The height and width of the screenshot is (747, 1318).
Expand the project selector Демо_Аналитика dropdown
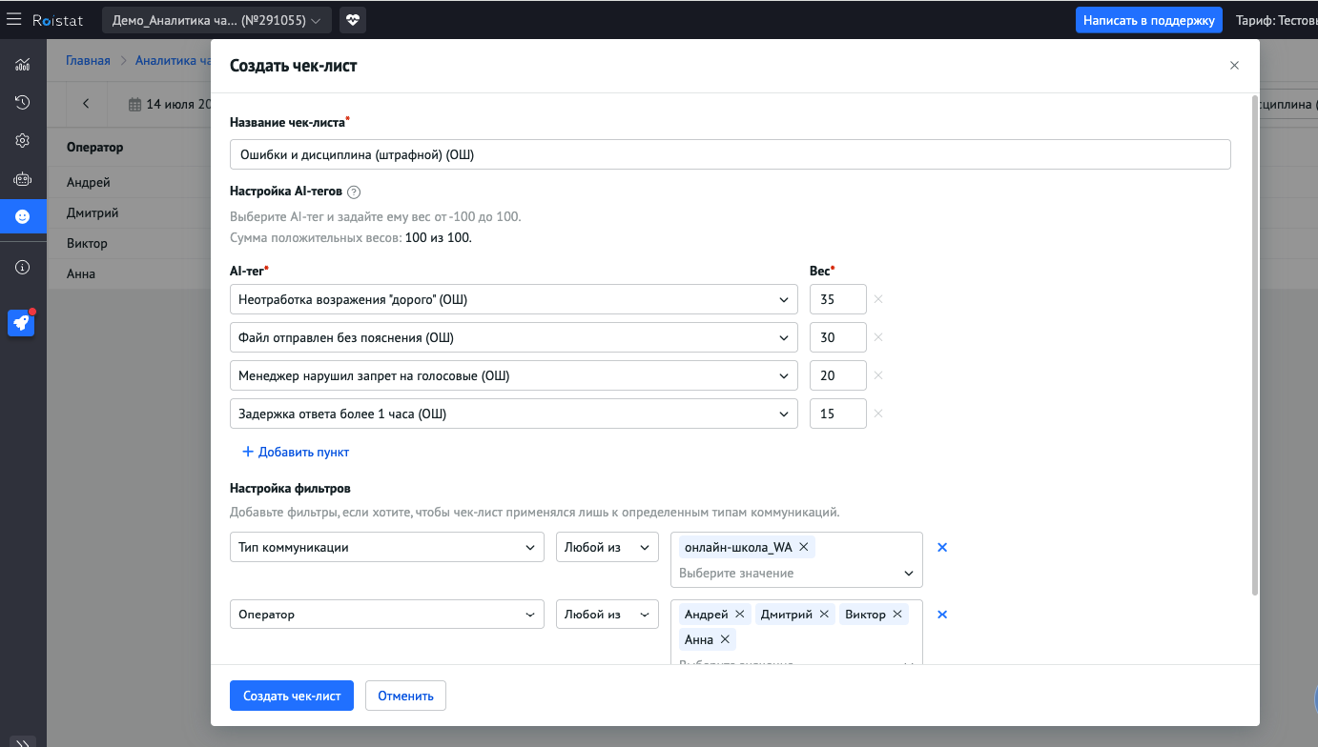click(x=216, y=20)
